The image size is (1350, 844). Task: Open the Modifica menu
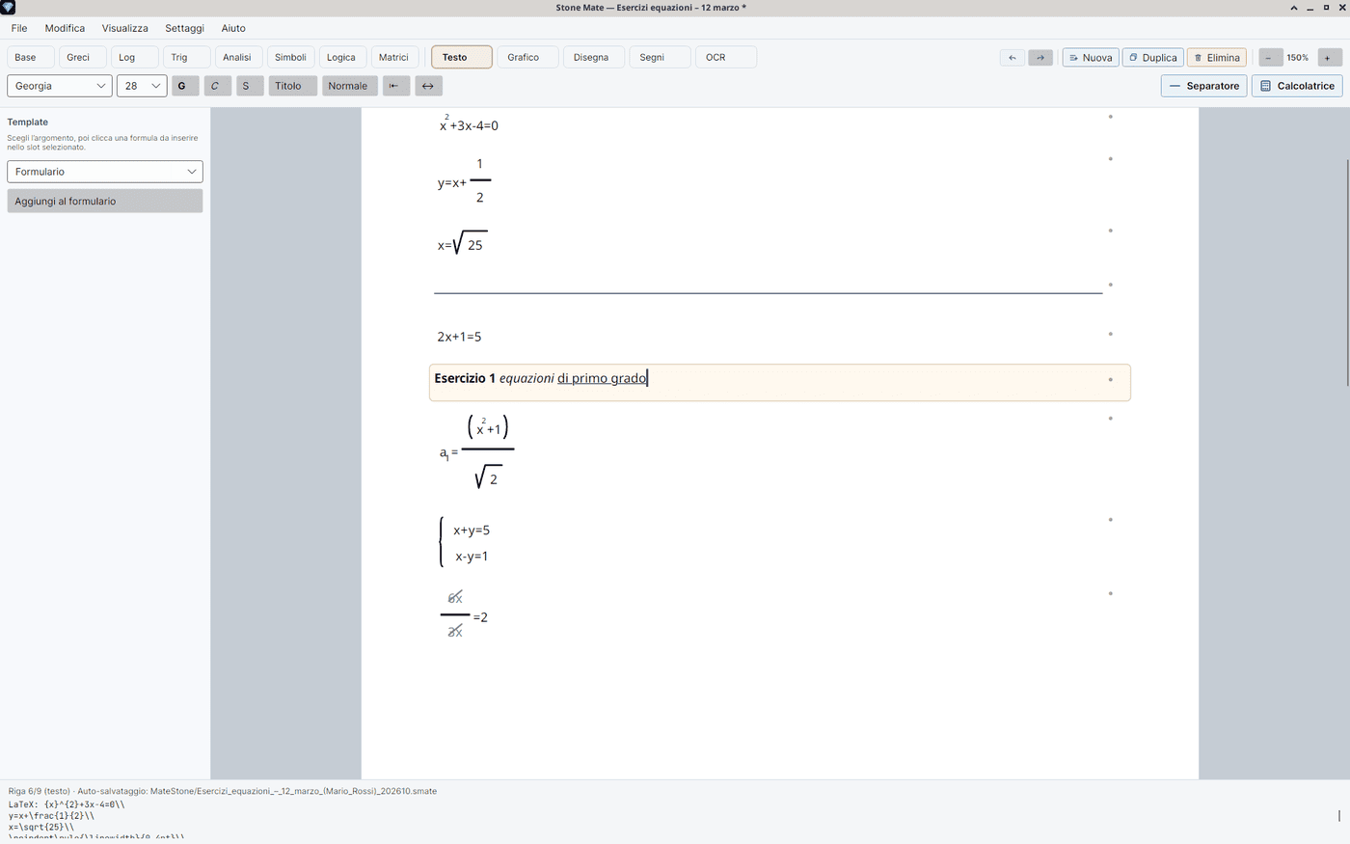[x=65, y=28]
